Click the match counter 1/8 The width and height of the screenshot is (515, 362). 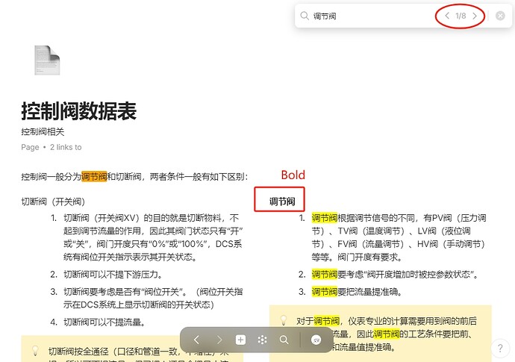click(461, 16)
